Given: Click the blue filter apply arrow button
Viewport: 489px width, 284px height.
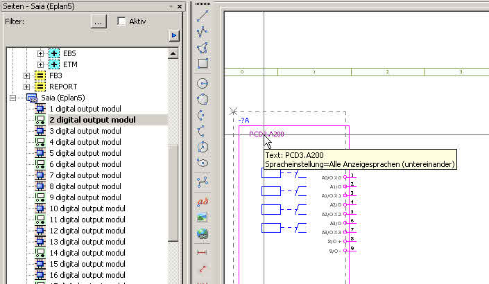Looking at the screenshot, I should click(174, 35).
